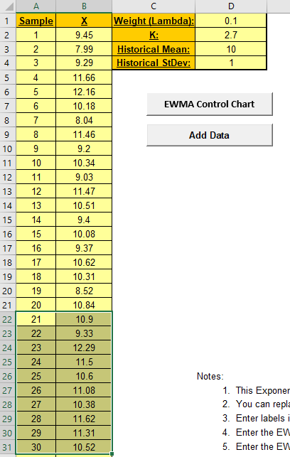This screenshot has width=290, height=457.
Task: Select column A header
Action: click(36, 6)
